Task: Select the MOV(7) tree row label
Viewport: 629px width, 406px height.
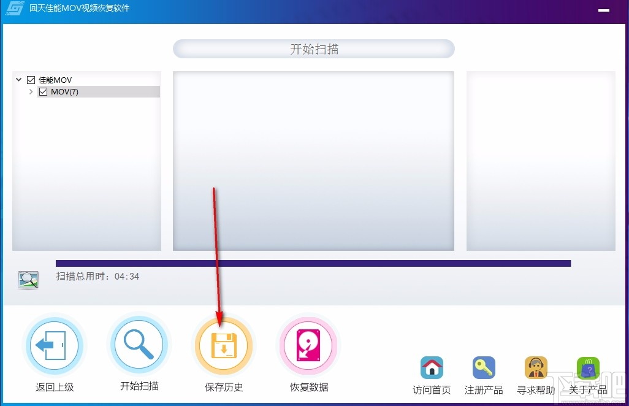Action: (64, 91)
